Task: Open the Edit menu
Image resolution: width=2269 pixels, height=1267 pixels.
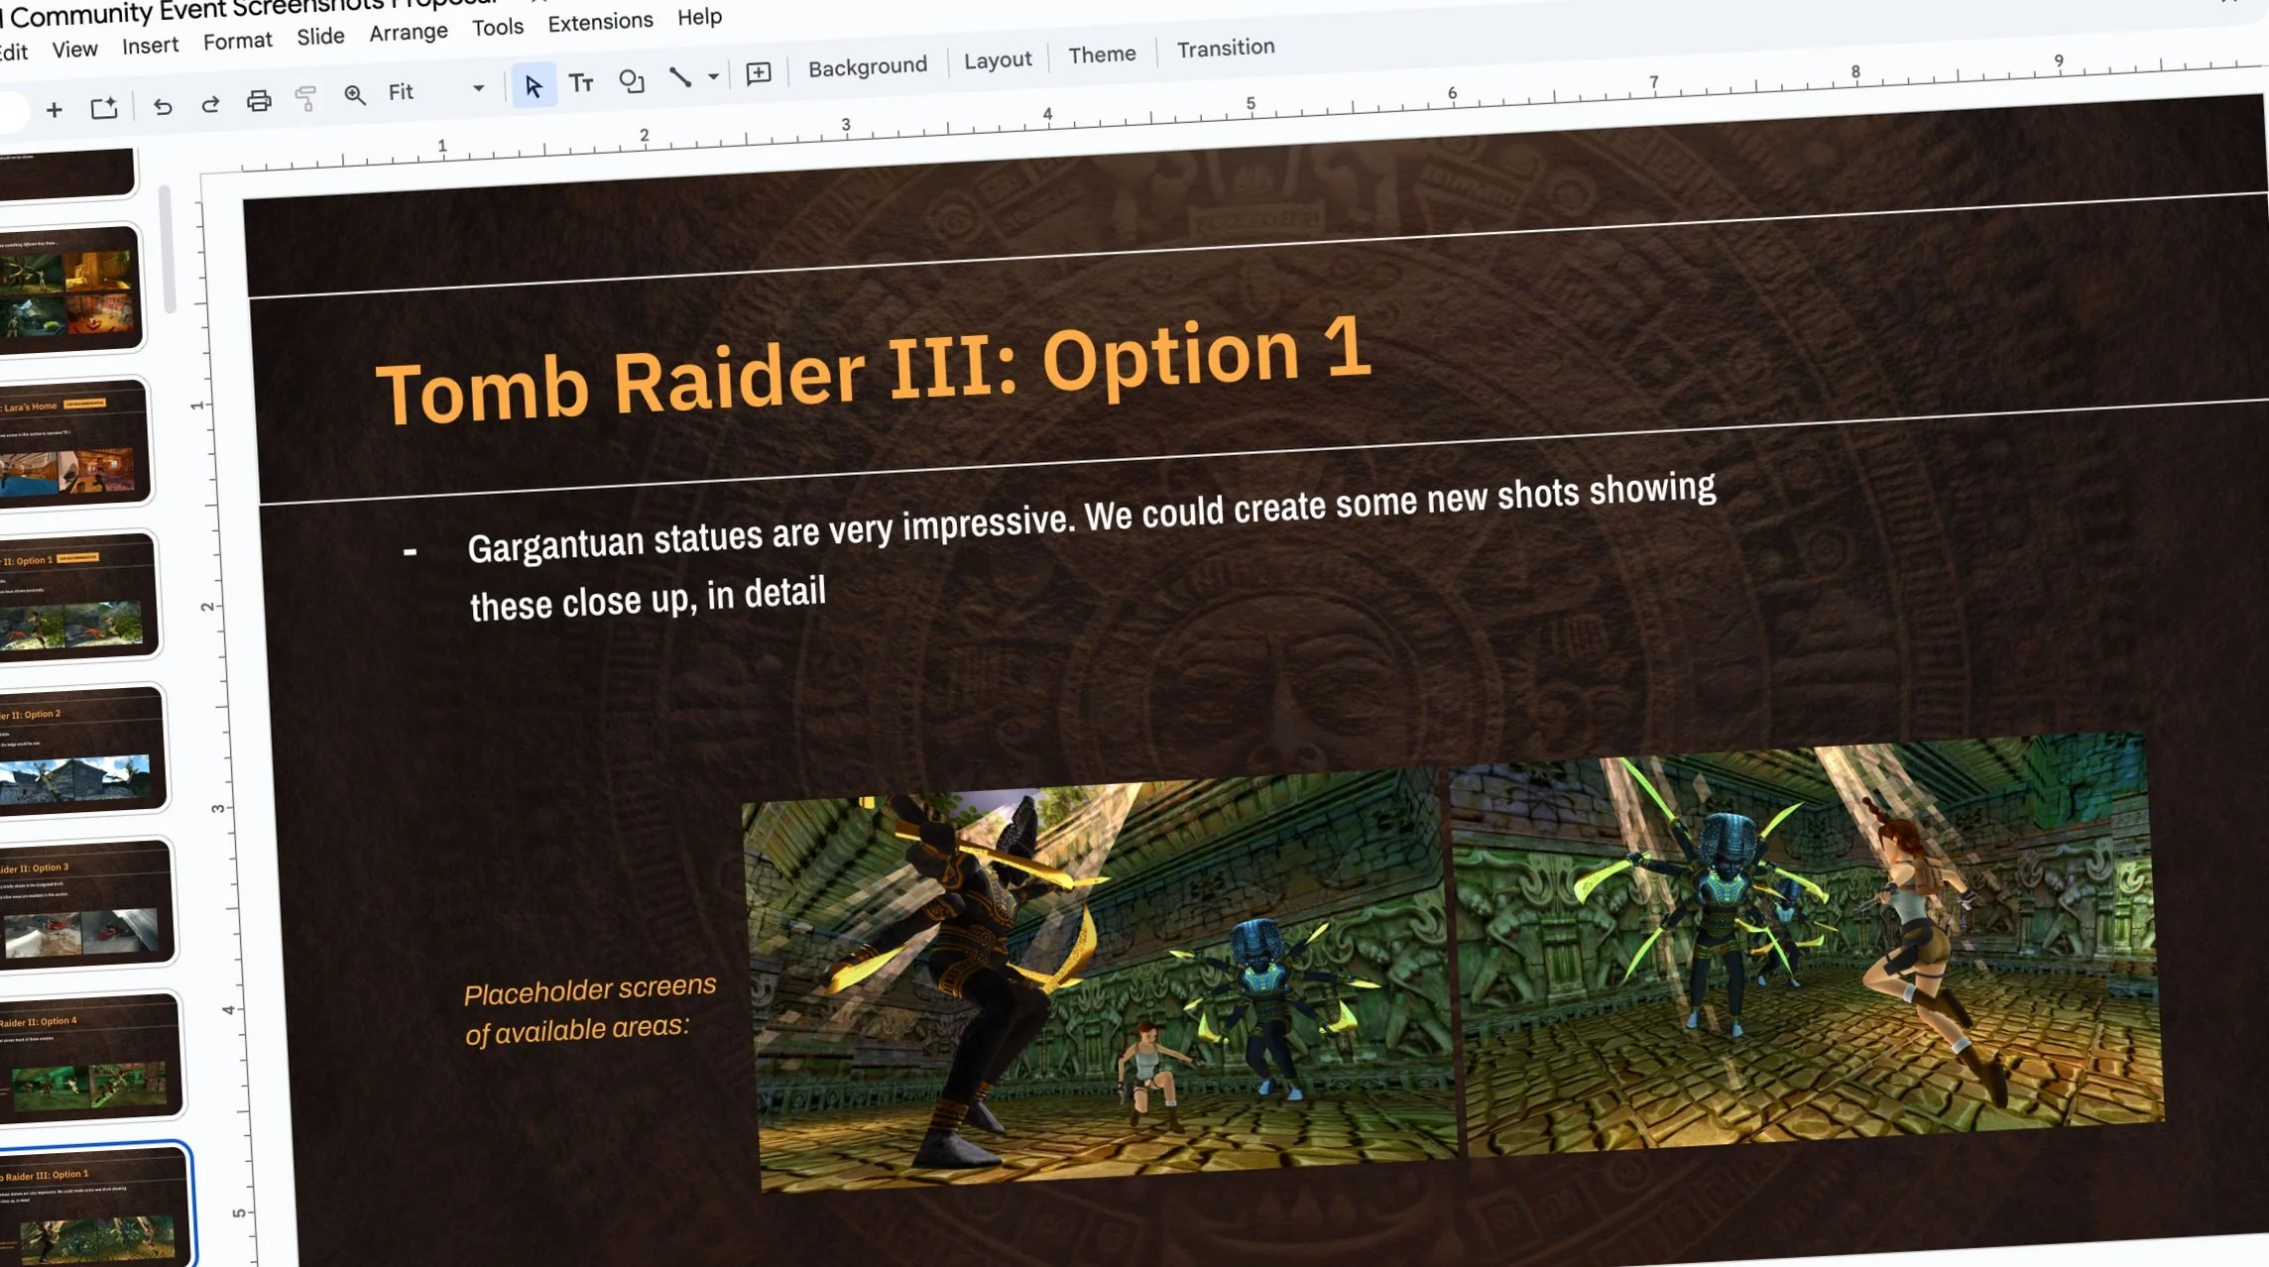Action: tap(14, 53)
